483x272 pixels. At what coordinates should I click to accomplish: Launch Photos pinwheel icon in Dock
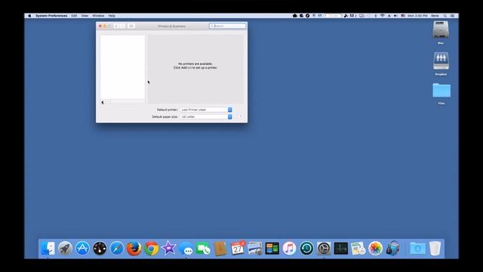click(376, 249)
